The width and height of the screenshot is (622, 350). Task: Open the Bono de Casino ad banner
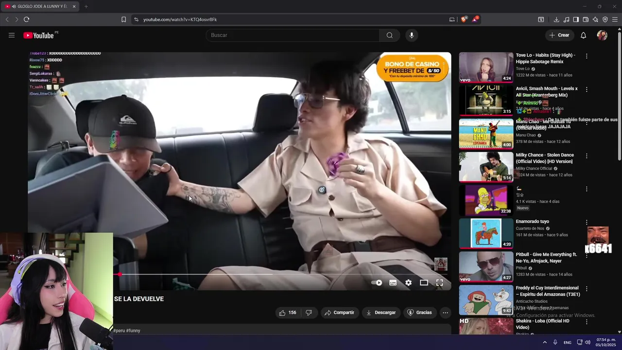(x=413, y=67)
